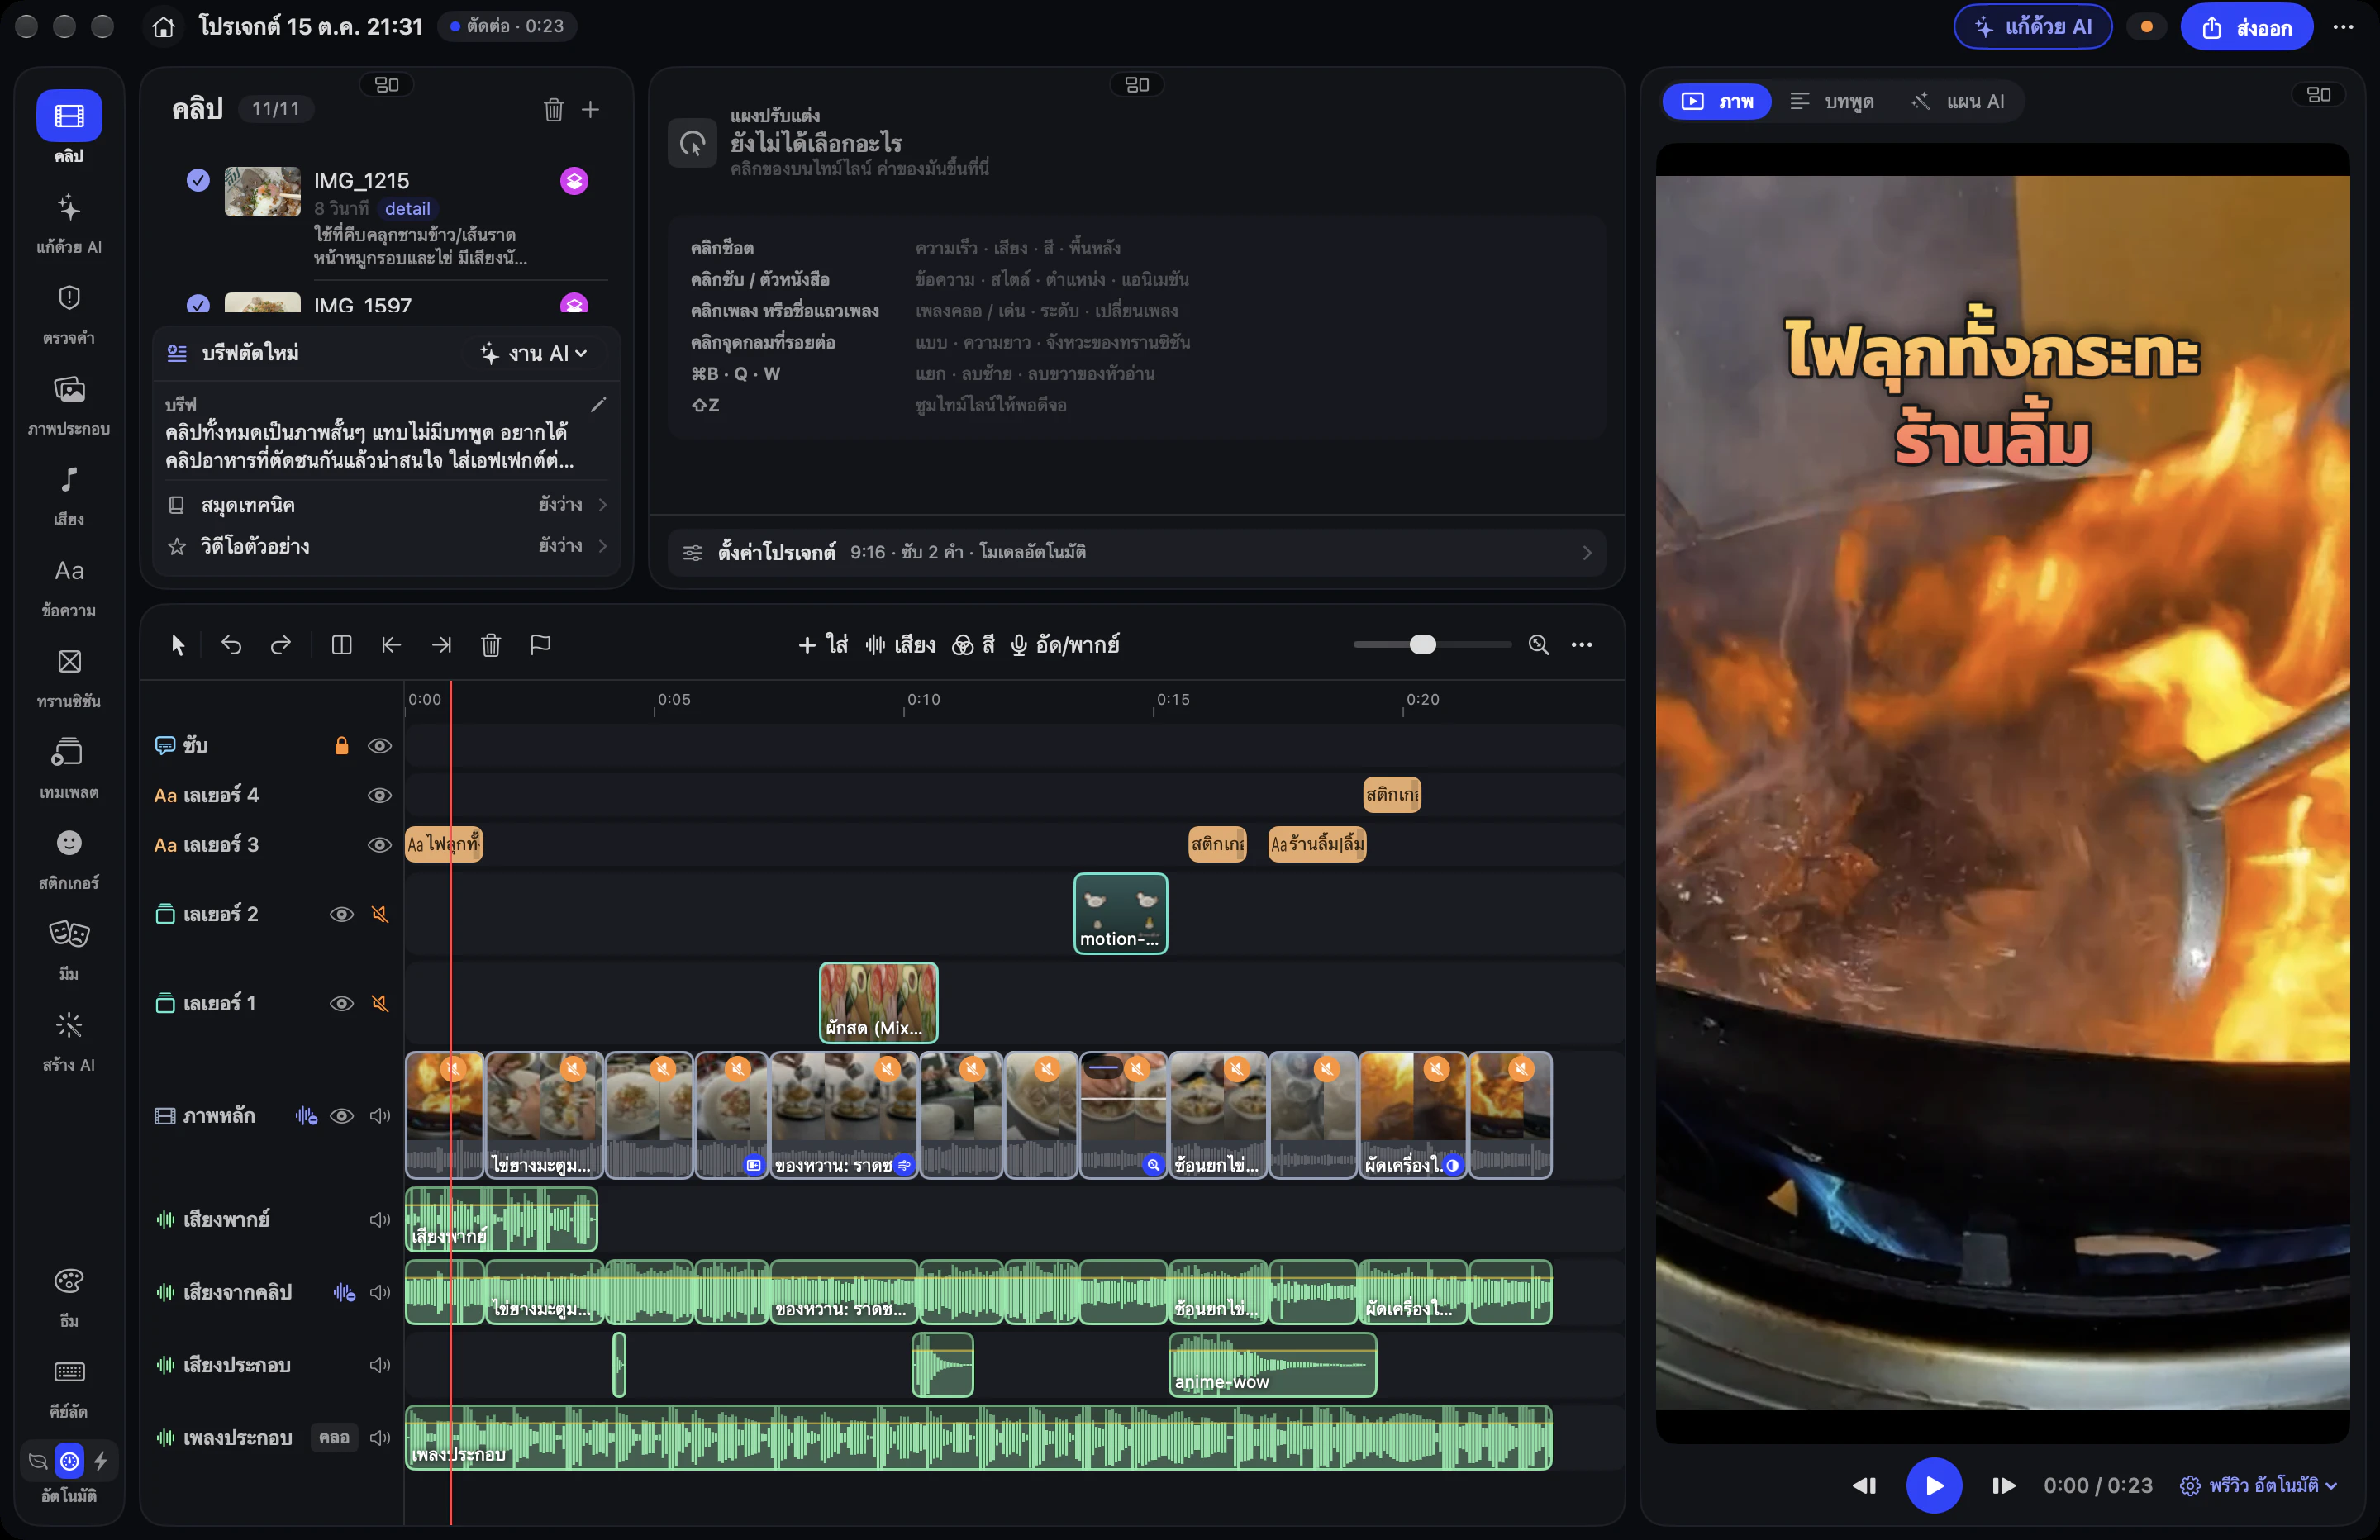
Task: Switch to the บทพูด tab
Action: tap(1833, 101)
